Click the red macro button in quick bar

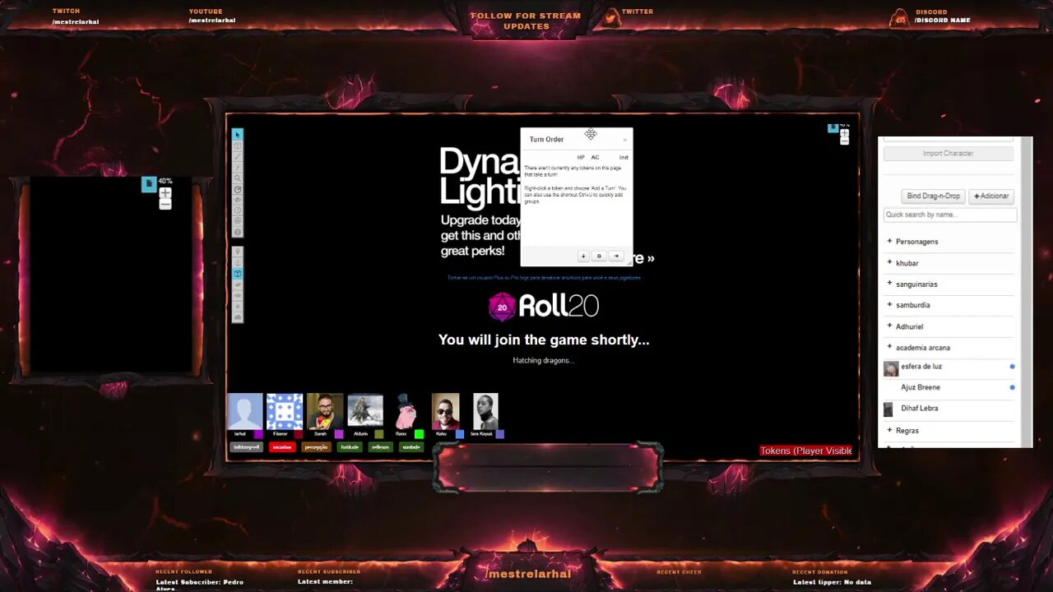282,447
